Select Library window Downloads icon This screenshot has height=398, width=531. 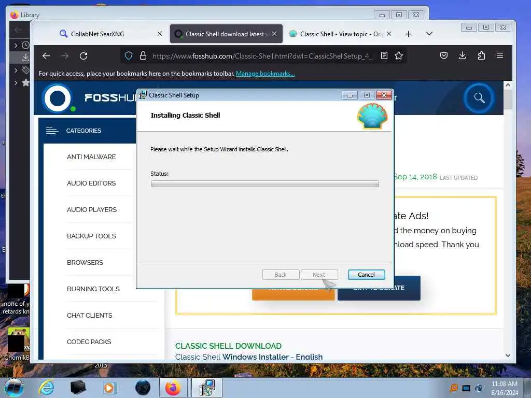26,57
